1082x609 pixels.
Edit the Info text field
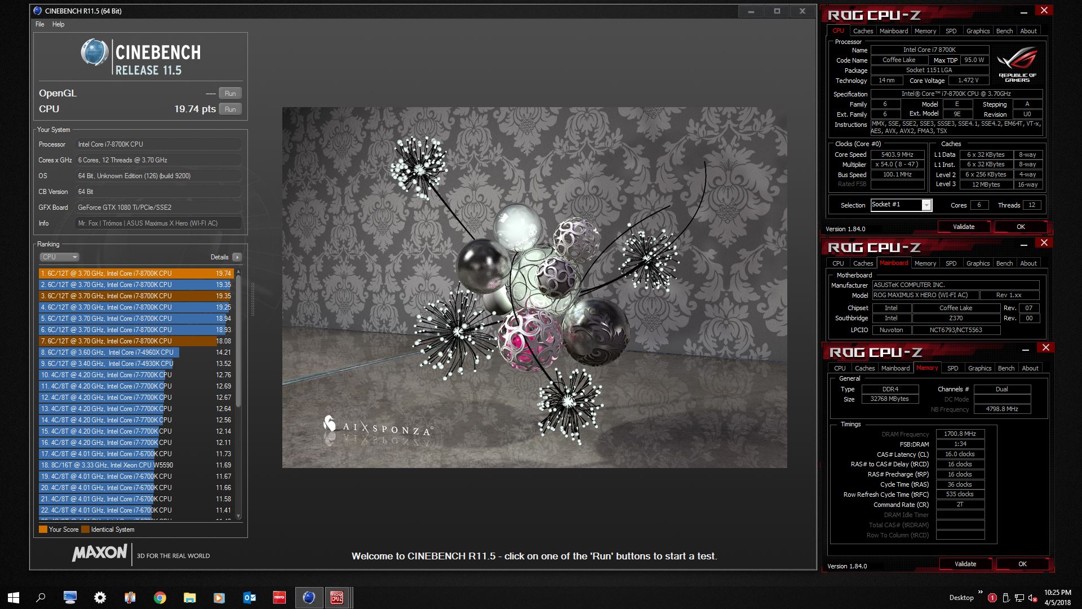click(158, 223)
